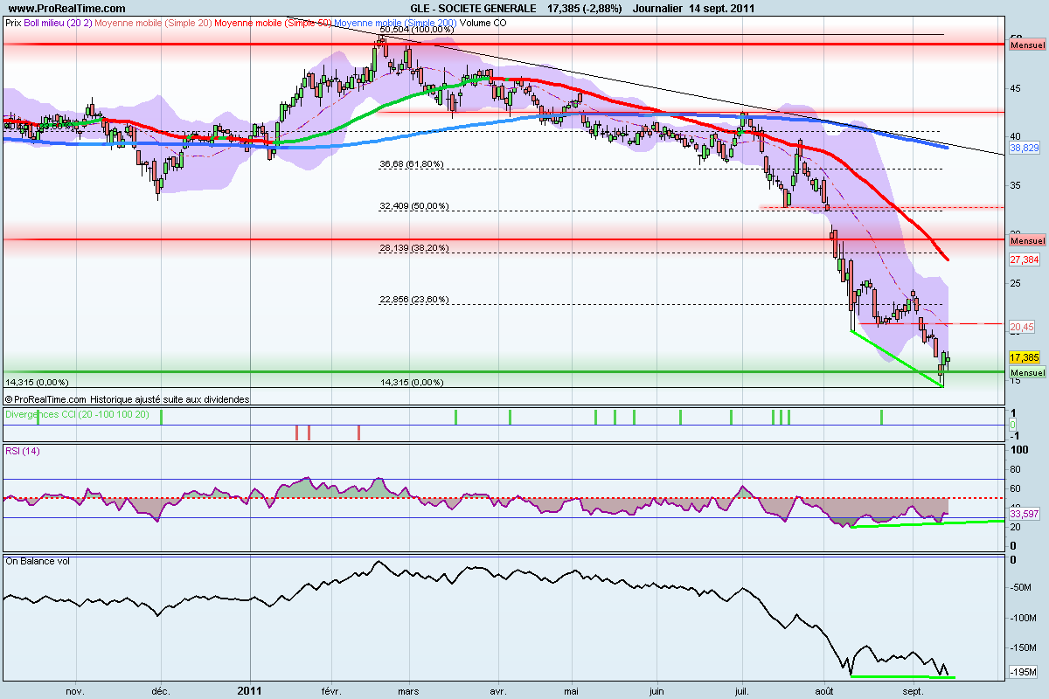Screen dimensions: 1049x699
Task: Click the www.ProRealTime.com header text
Action: pyautogui.click(x=66, y=8)
